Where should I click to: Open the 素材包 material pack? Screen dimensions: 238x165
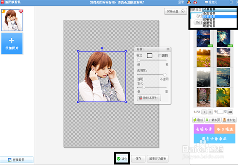coord(229,120)
